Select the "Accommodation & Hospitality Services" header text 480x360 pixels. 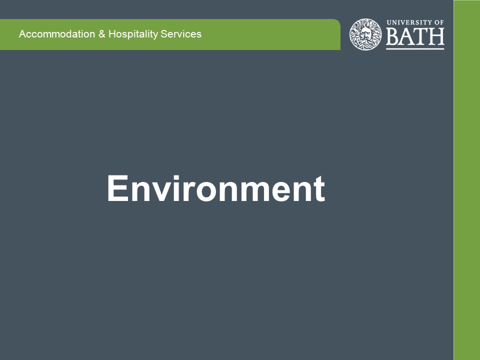coord(110,34)
